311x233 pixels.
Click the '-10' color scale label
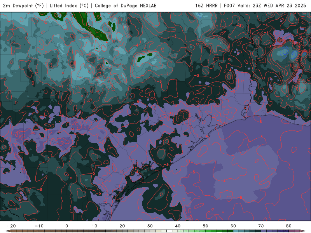(x=38, y=226)
